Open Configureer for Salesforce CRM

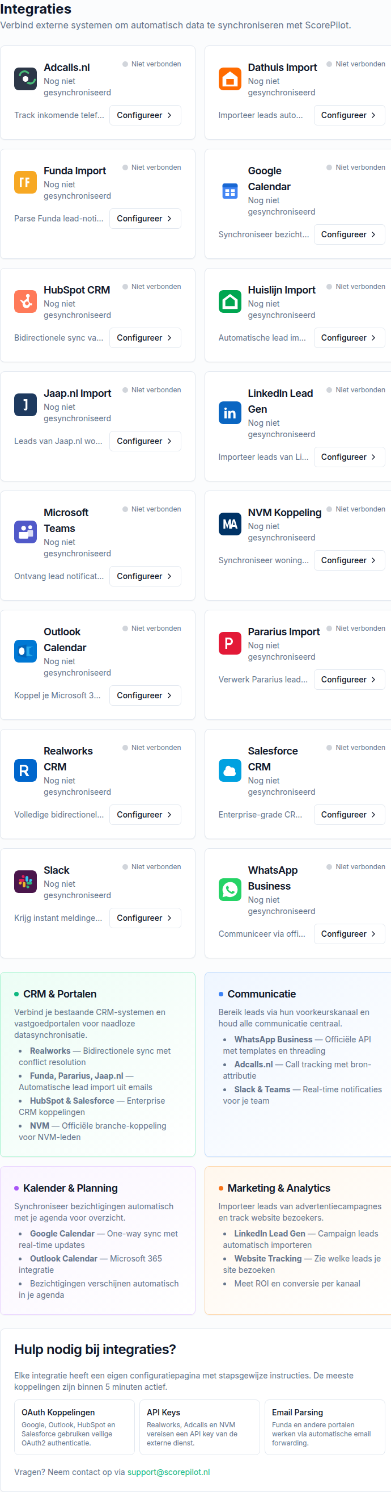pos(350,814)
